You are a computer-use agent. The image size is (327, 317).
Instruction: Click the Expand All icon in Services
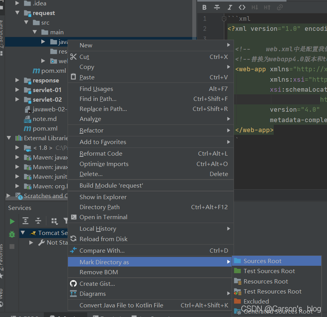[x=25, y=221]
